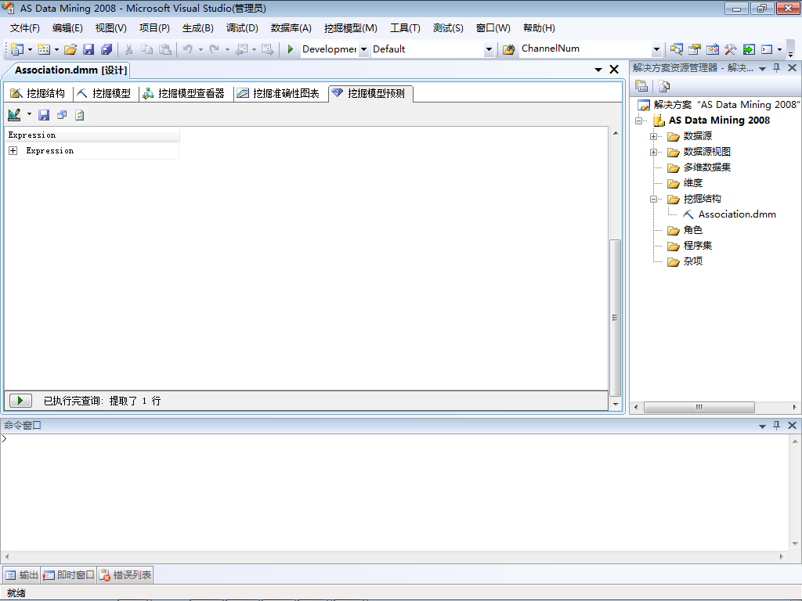Viewport: 802px width, 601px height.
Task: Click the singleton query input icon
Action: pos(62,115)
